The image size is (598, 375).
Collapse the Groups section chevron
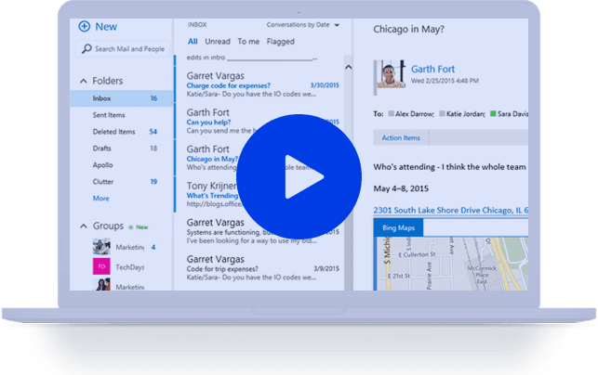pyautogui.click(x=84, y=226)
